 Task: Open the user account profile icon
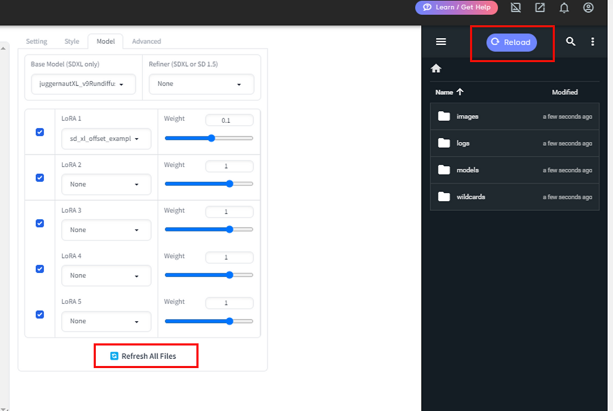[x=588, y=8]
